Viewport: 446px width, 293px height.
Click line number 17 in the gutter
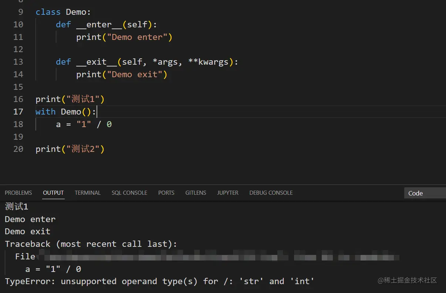(x=18, y=112)
